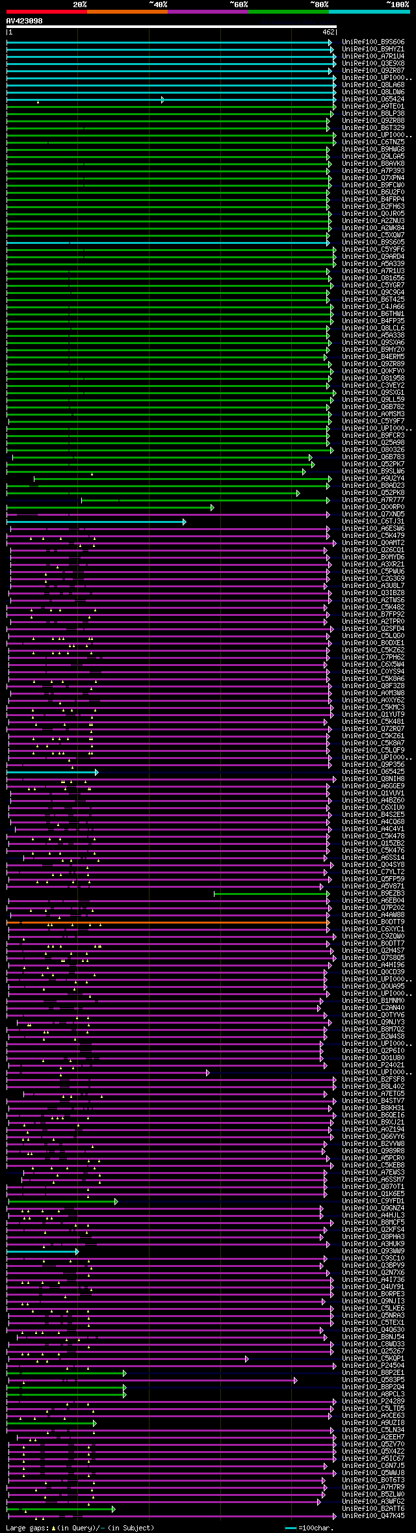Click the white query sequence ruler bar
Viewport: 416px width, 1533px height.
pos(172,27)
